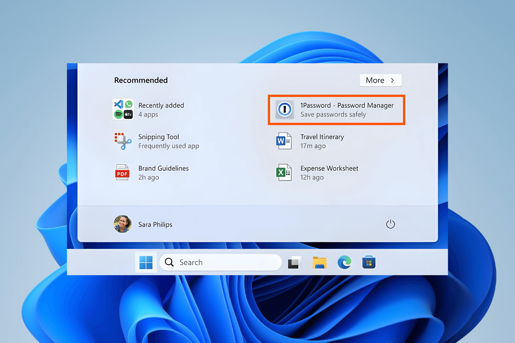The width and height of the screenshot is (515, 343).
Task: Click the magnifier icon in Search box
Action: coord(169,262)
